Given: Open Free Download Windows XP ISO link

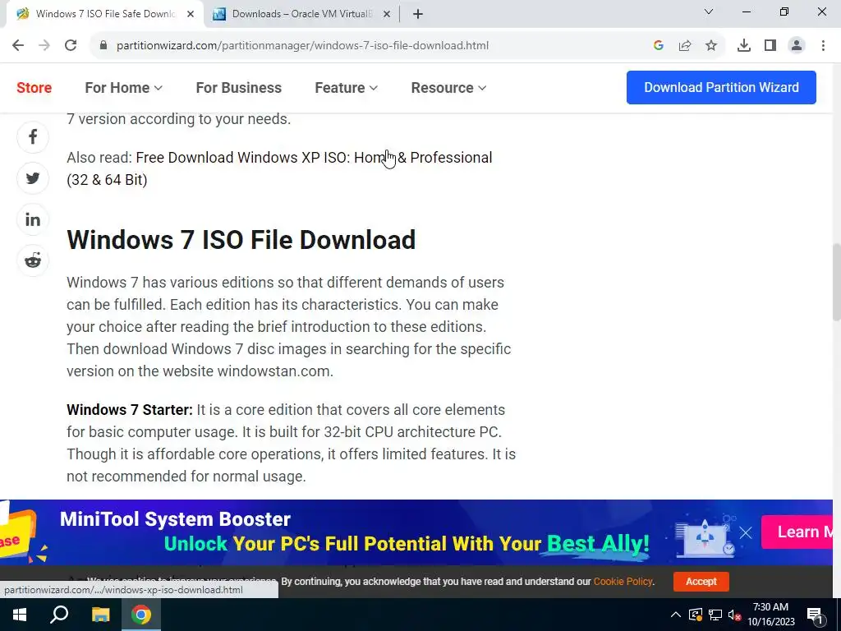Looking at the screenshot, I should (x=279, y=168).
